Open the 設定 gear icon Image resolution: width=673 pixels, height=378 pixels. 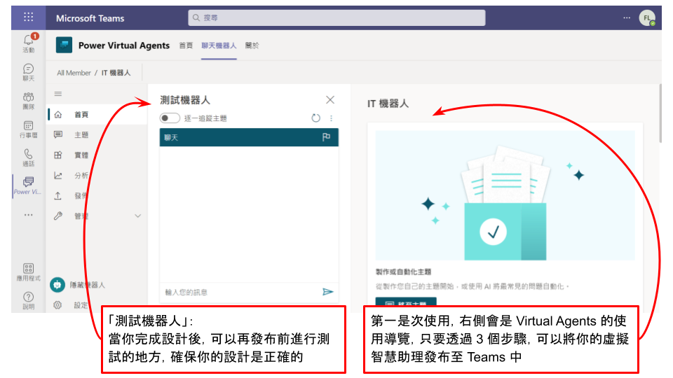pyautogui.click(x=57, y=304)
